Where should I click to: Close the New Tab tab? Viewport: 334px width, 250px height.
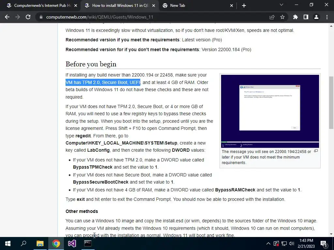[x=232, y=6]
